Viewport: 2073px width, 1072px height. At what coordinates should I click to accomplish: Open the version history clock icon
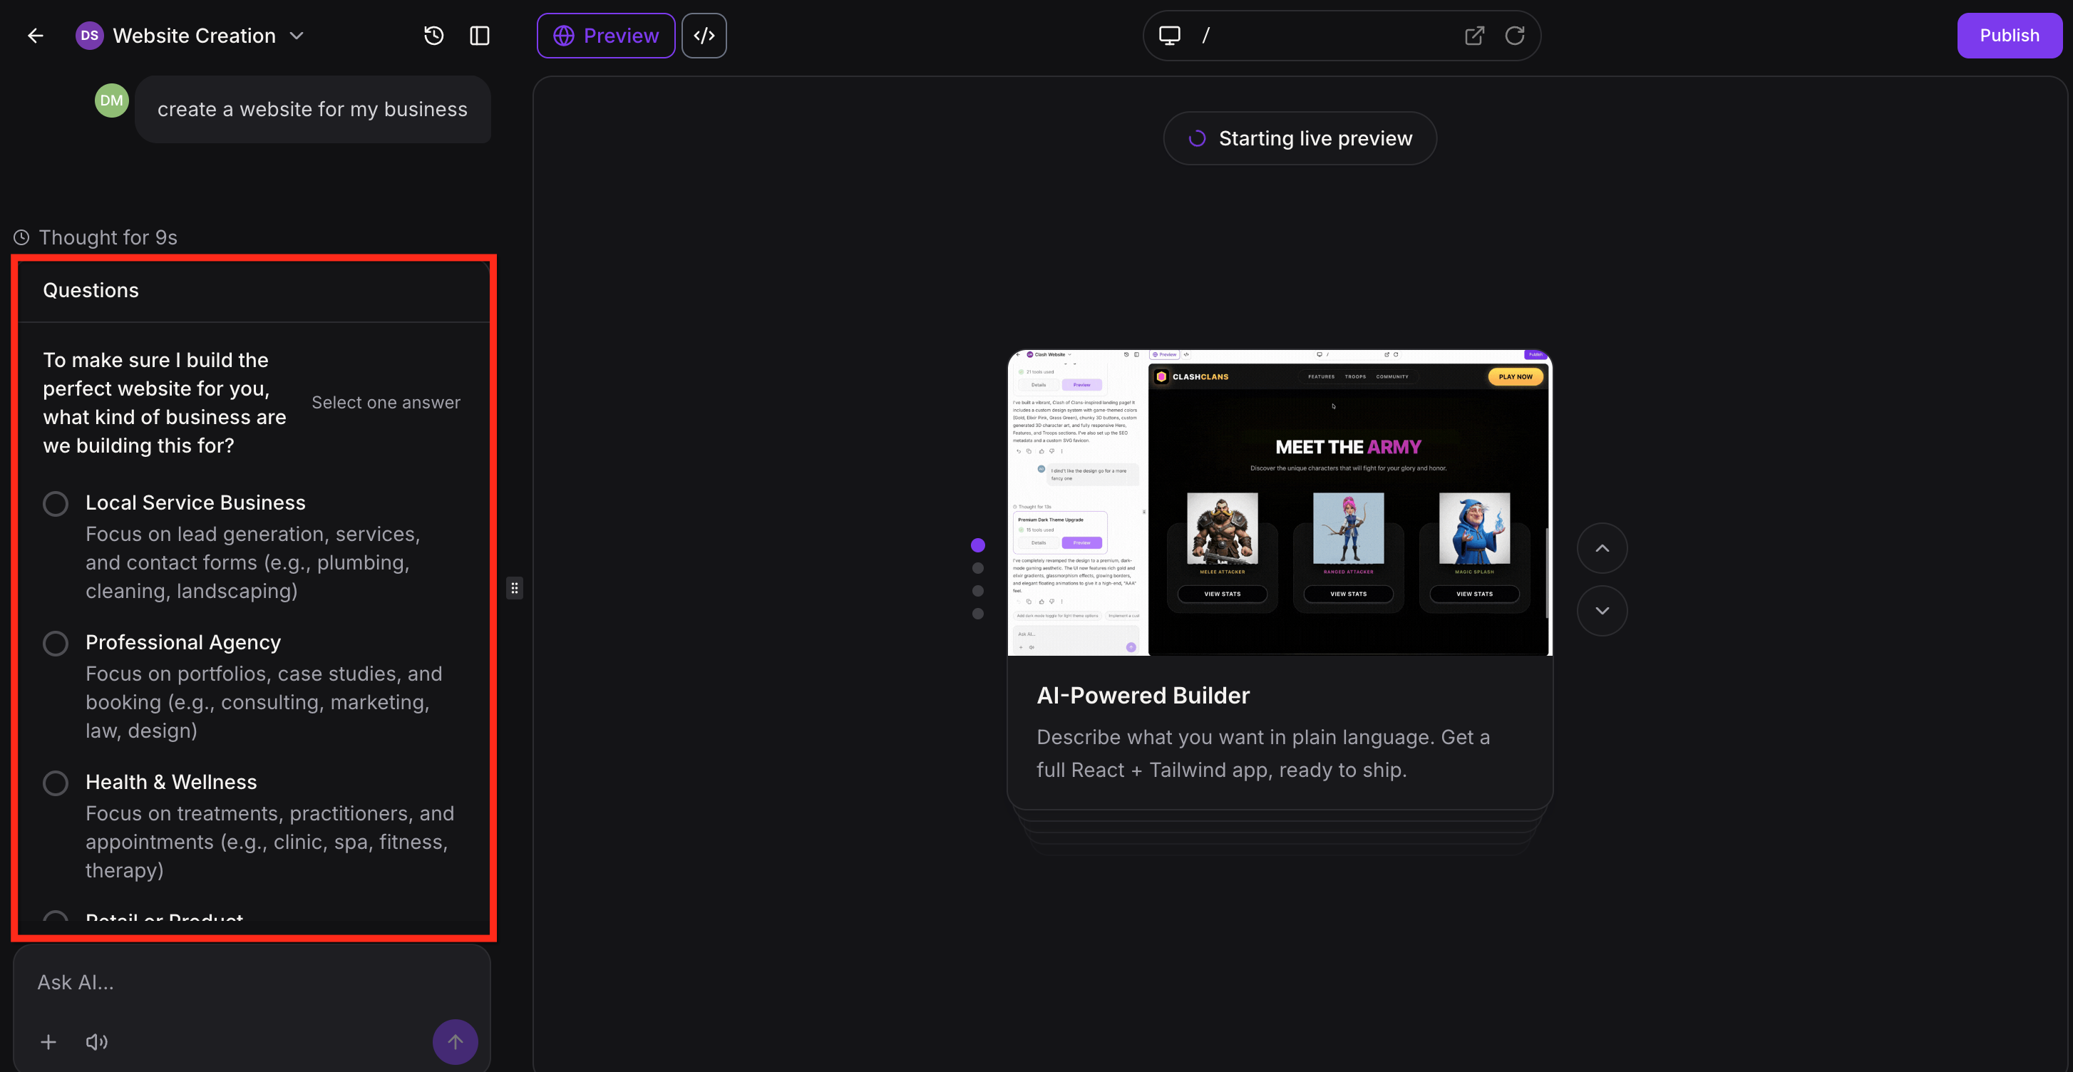point(433,36)
